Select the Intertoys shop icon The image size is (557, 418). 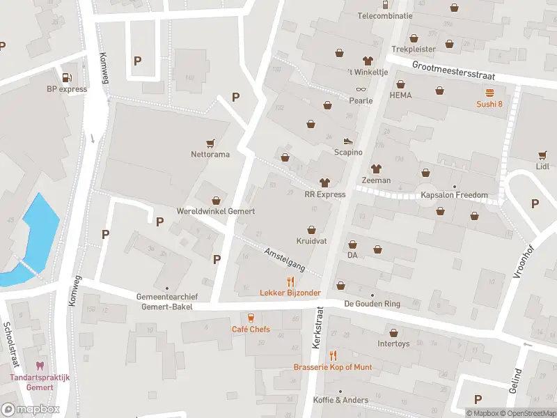[x=393, y=332]
